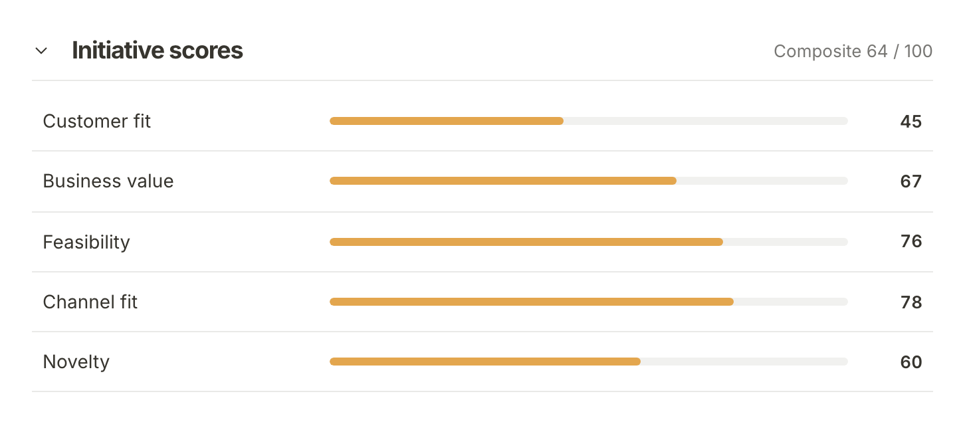The width and height of the screenshot is (965, 424).
Task: Click the Feasibility score value 76
Action: tap(911, 241)
